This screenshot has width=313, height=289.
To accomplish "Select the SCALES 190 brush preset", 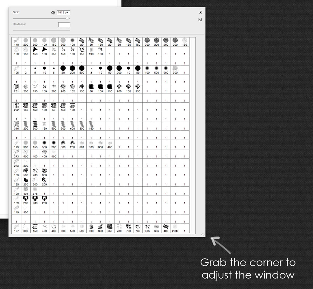I will coord(16,190).
